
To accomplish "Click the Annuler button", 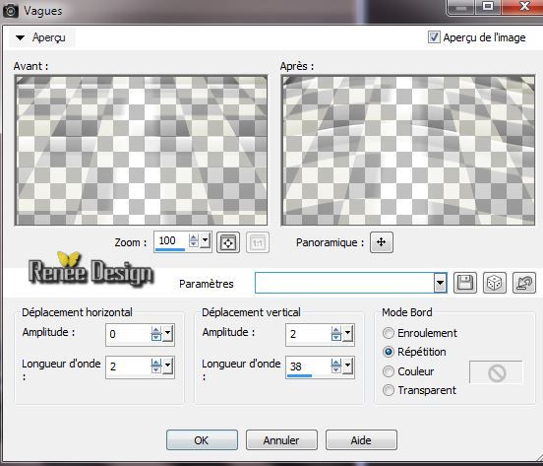I will tap(281, 440).
